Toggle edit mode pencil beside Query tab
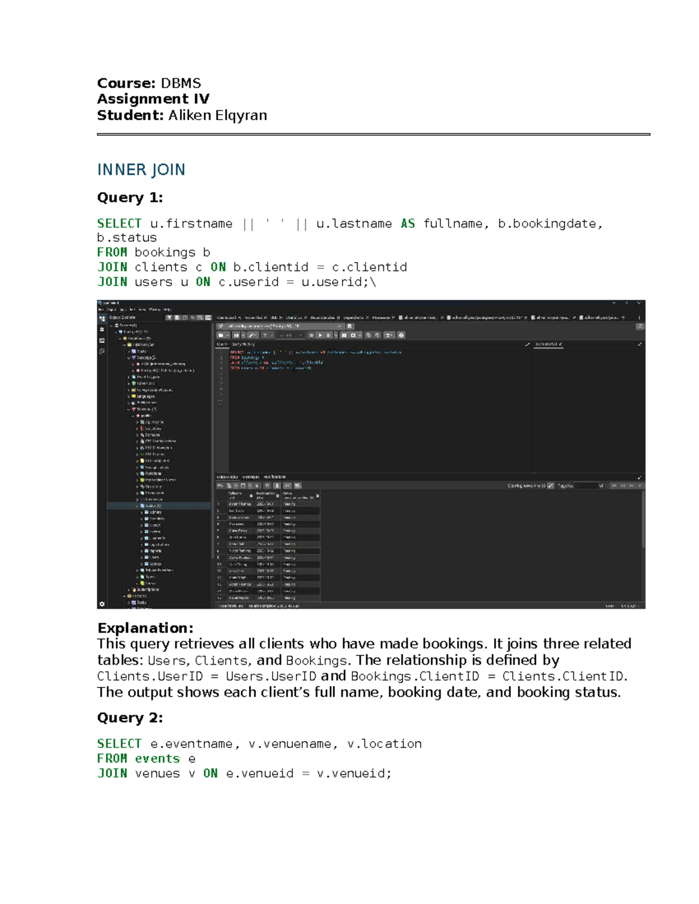This screenshot has width=699, height=904. pos(527,343)
